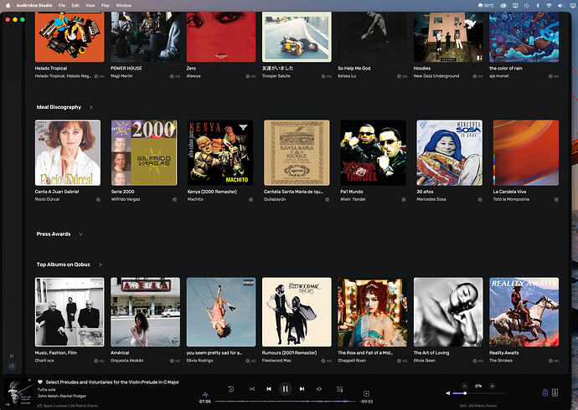578x410 pixels.
Task: Click the Qobuz icon beside Totó la Momposina
Action: (x=556, y=199)
